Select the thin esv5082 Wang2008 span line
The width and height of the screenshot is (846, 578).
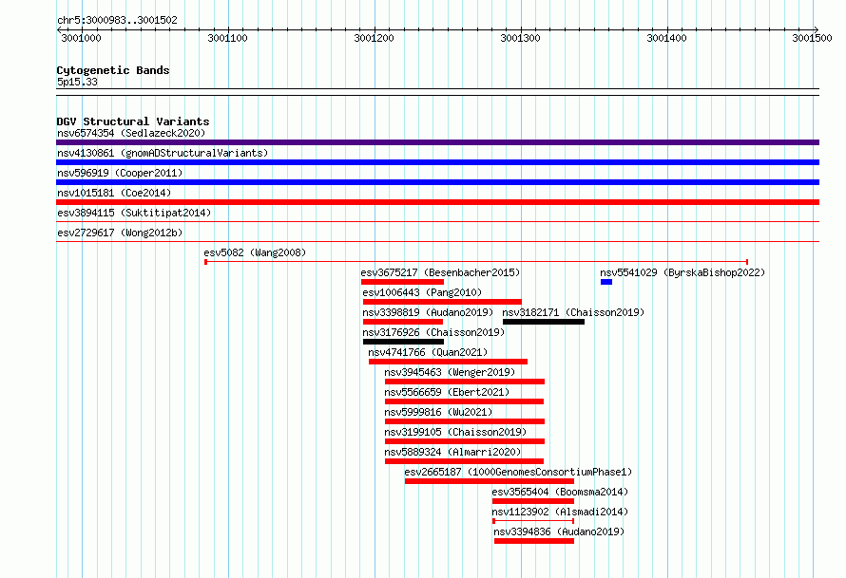pos(476,262)
